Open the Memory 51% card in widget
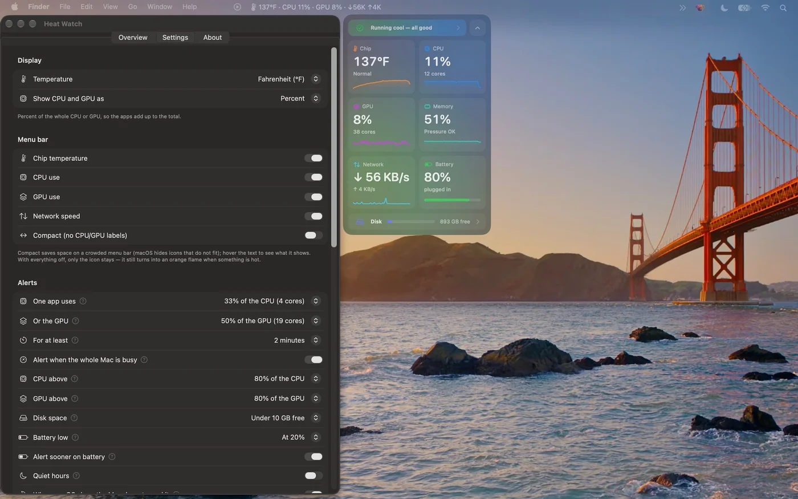 (x=453, y=125)
